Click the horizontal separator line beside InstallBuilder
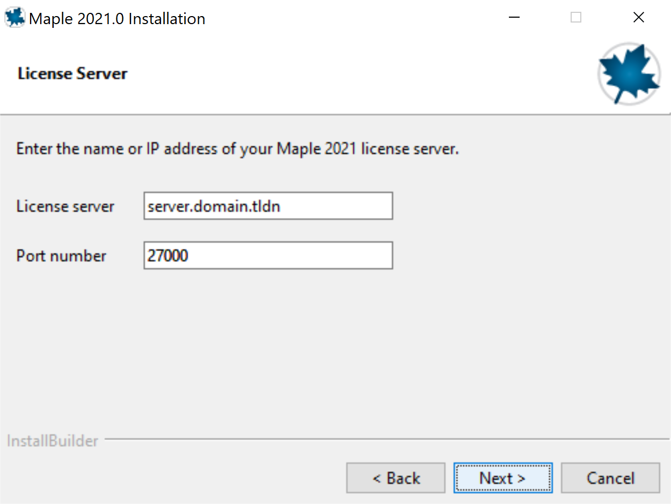Viewport: 671px width, 504px height. point(386,439)
